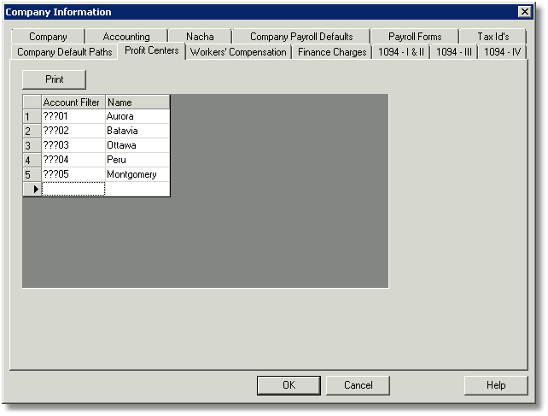
Task: Select the Aurora name cell
Action: tap(137, 116)
